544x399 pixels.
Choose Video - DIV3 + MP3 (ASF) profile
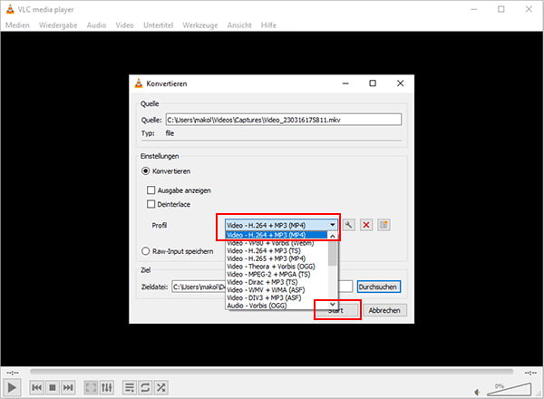(x=277, y=297)
